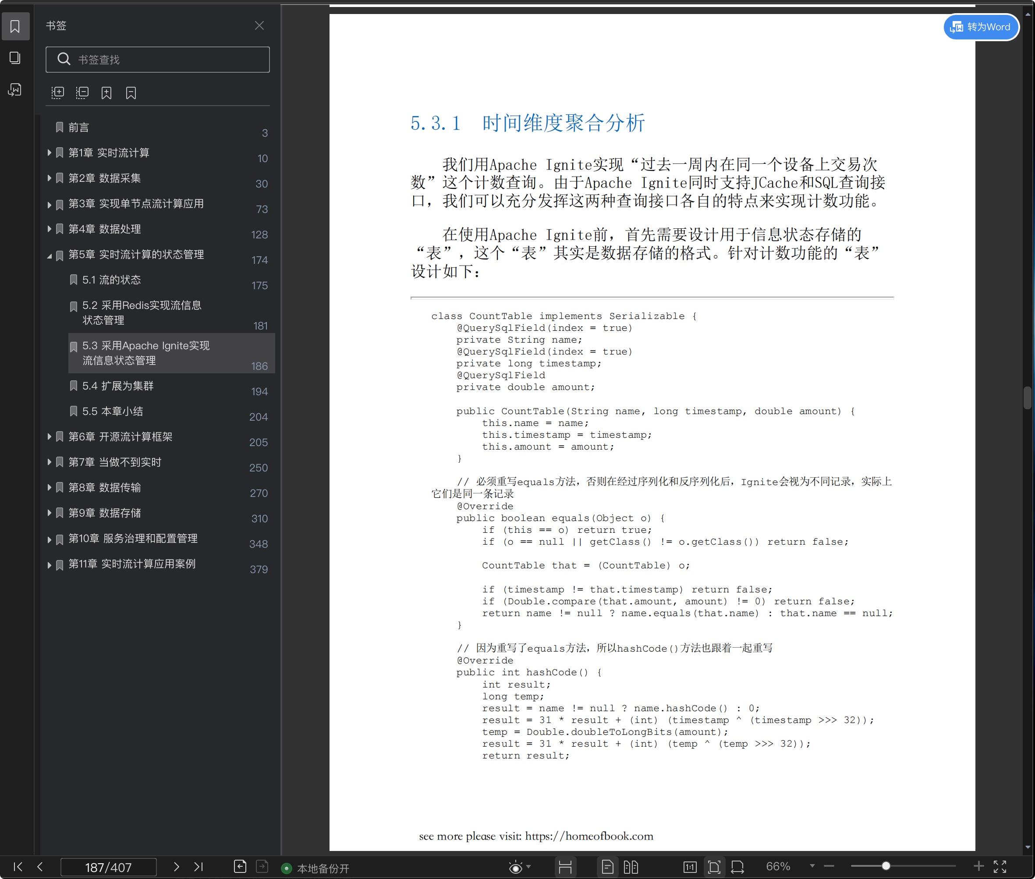Jump to last page

pyautogui.click(x=198, y=867)
